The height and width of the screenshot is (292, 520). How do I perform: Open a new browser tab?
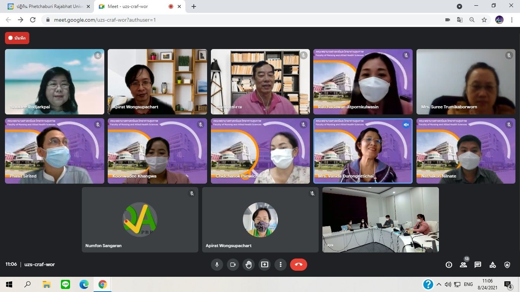click(x=194, y=6)
